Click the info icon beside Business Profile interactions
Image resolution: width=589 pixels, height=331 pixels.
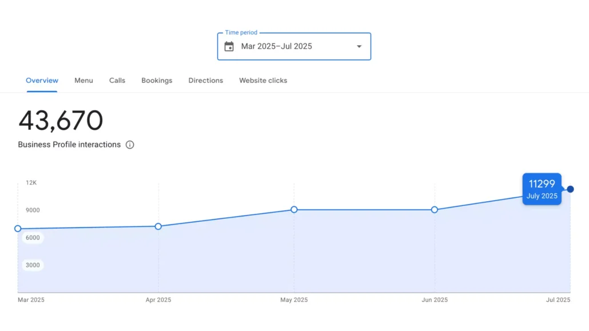pyautogui.click(x=130, y=145)
